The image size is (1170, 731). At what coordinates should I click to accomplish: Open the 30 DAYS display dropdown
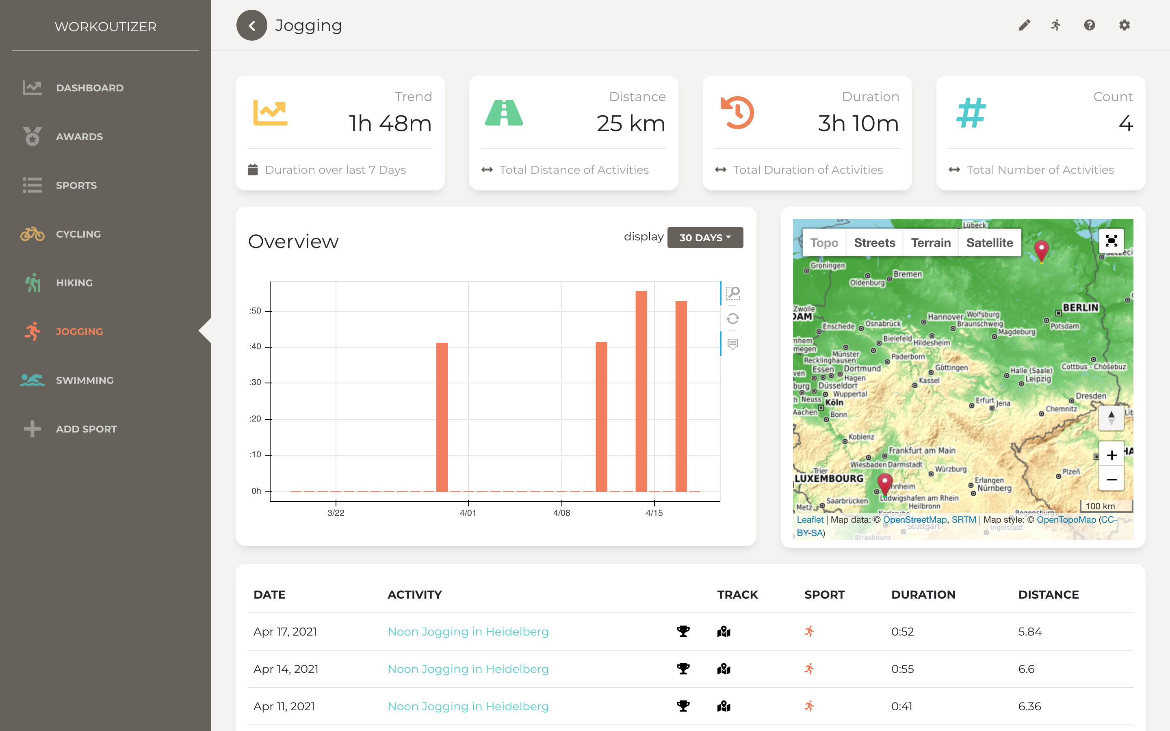coord(705,238)
